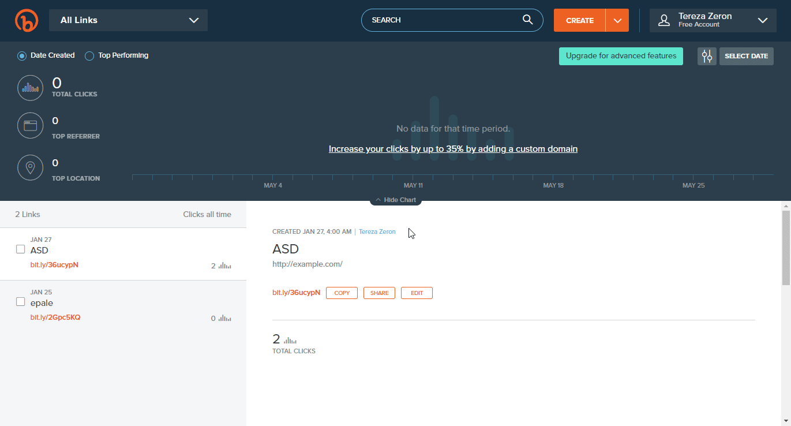Click the Bitly logo icon
Screen dimensions: 791x426
[26, 20]
